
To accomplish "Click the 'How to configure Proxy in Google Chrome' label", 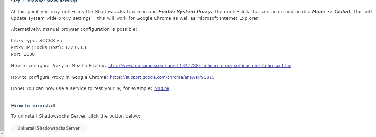I will click(59, 77).
